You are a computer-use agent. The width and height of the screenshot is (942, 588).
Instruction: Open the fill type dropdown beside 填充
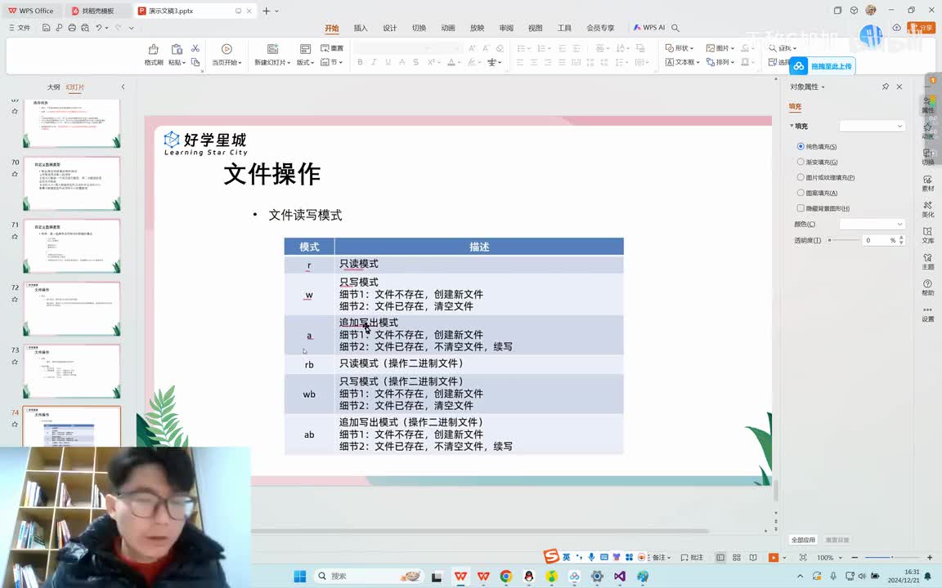coord(872,126)
